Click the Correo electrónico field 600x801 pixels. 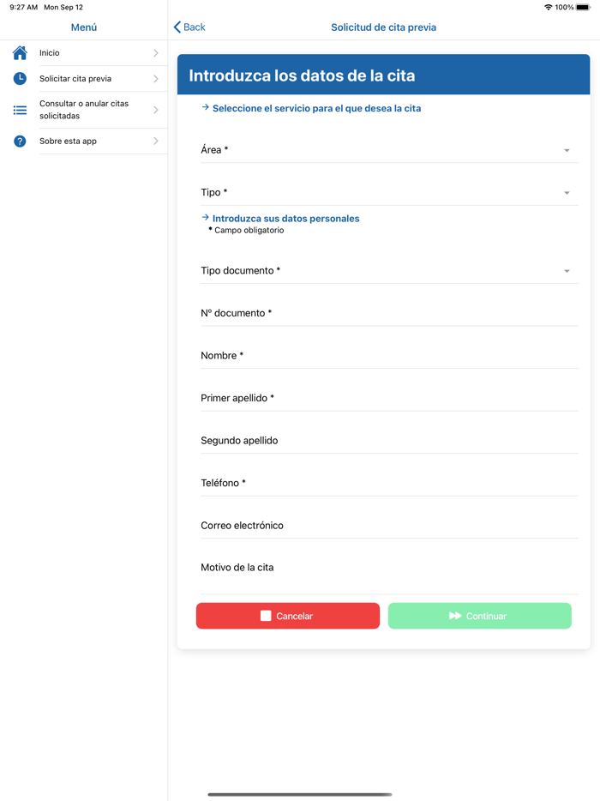(x=388, y=526)
